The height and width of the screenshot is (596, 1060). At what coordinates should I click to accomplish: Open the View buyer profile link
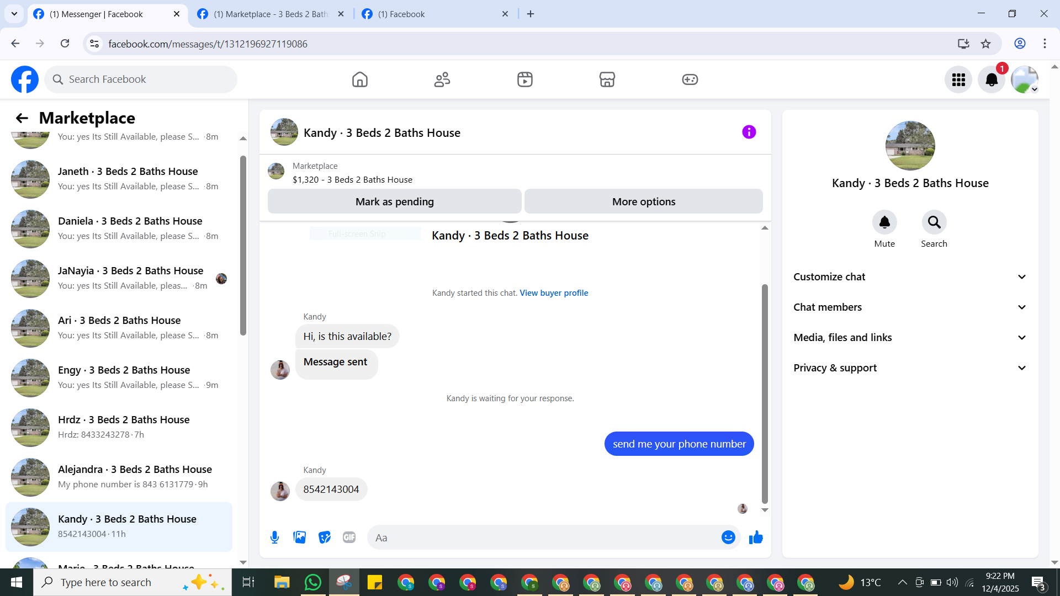coord(553,293)
